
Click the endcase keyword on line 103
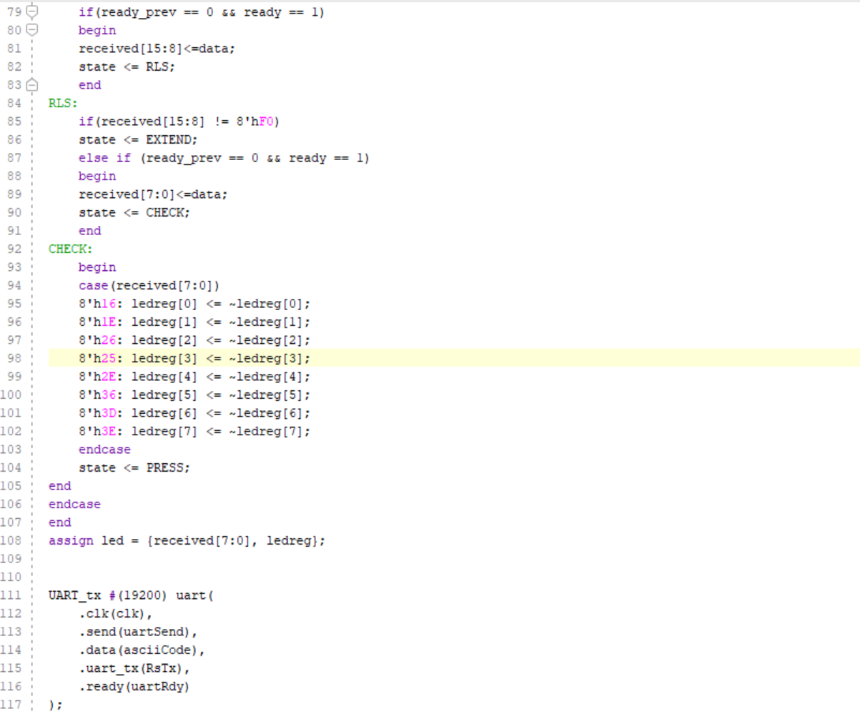point(104,449)
